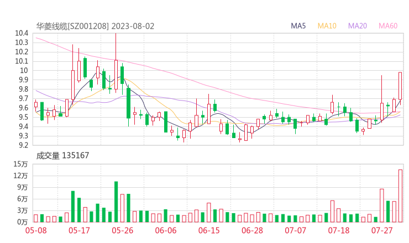Screen dimensions: 409x243
Task: Click the MA5 legend label
Action: (298, 26)
